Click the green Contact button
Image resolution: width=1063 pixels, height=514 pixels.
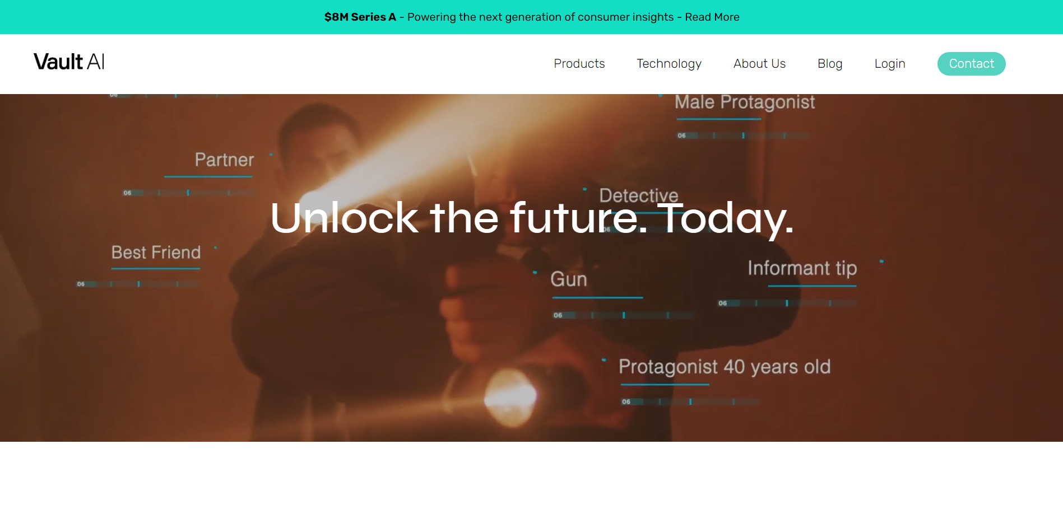971,64
